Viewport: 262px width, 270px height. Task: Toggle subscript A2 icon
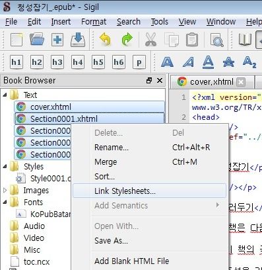point(249,62)
